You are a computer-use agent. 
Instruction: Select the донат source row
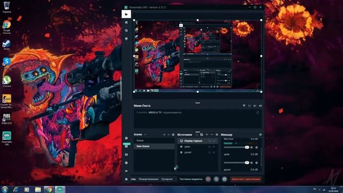point(198,152)
